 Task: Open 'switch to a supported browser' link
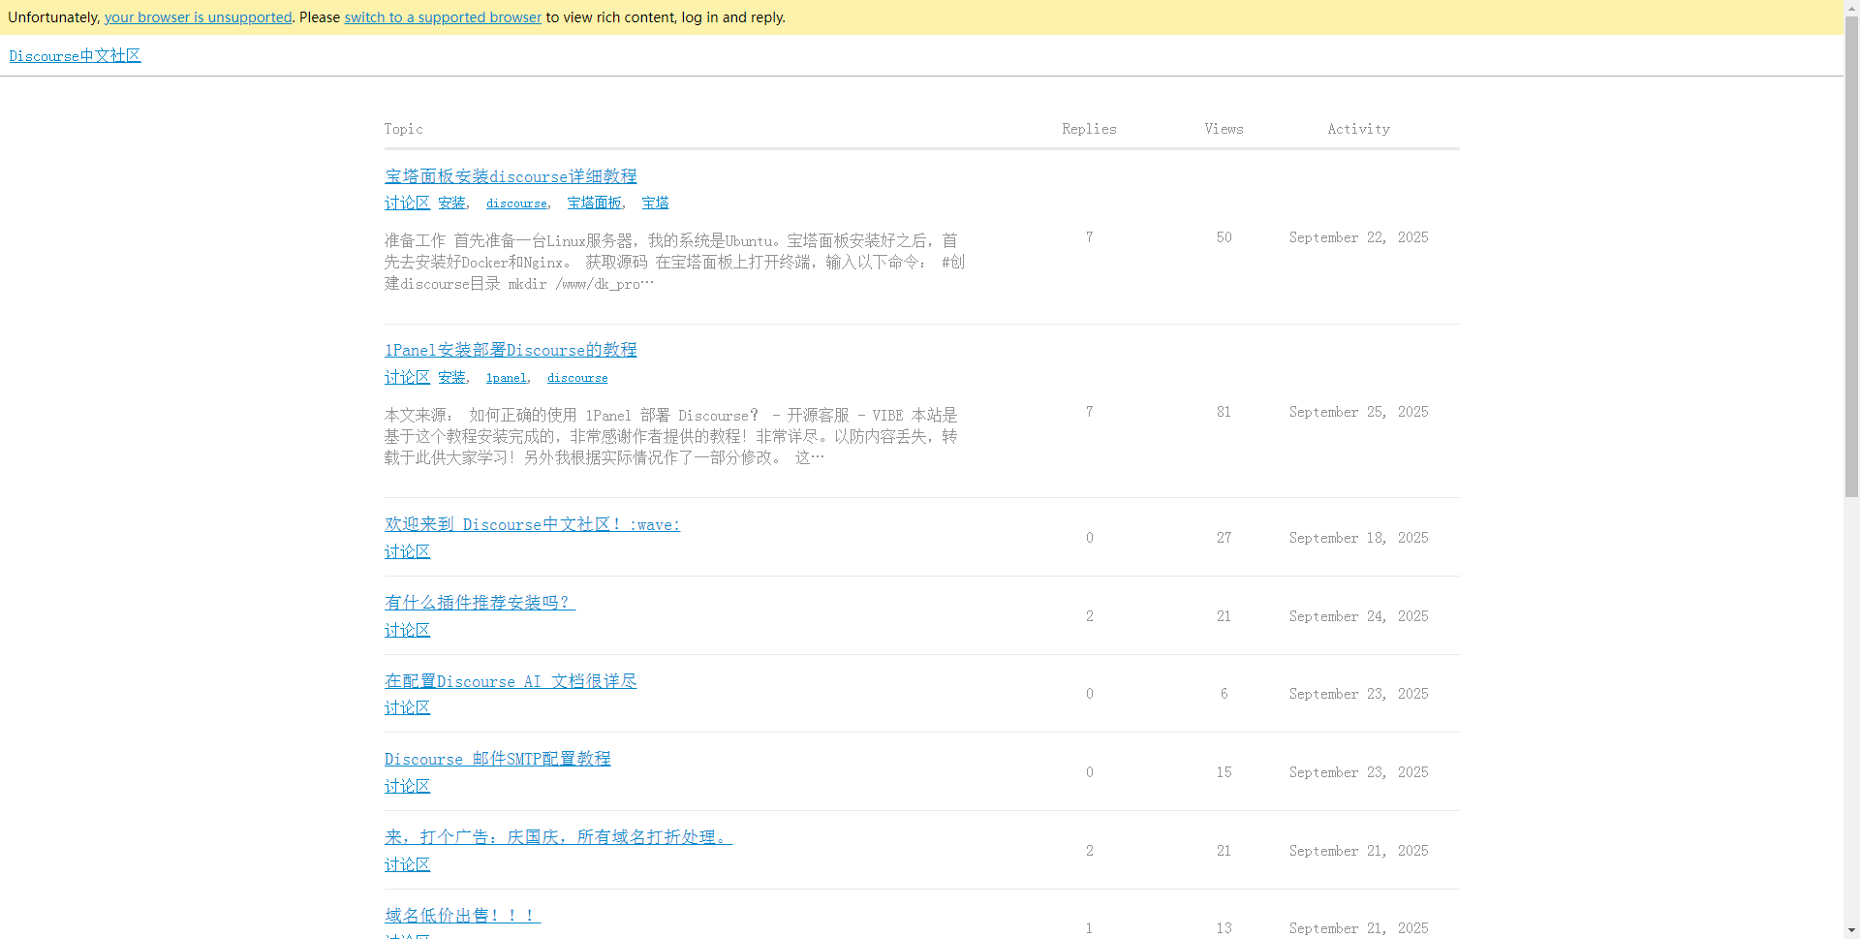point(443,17)
